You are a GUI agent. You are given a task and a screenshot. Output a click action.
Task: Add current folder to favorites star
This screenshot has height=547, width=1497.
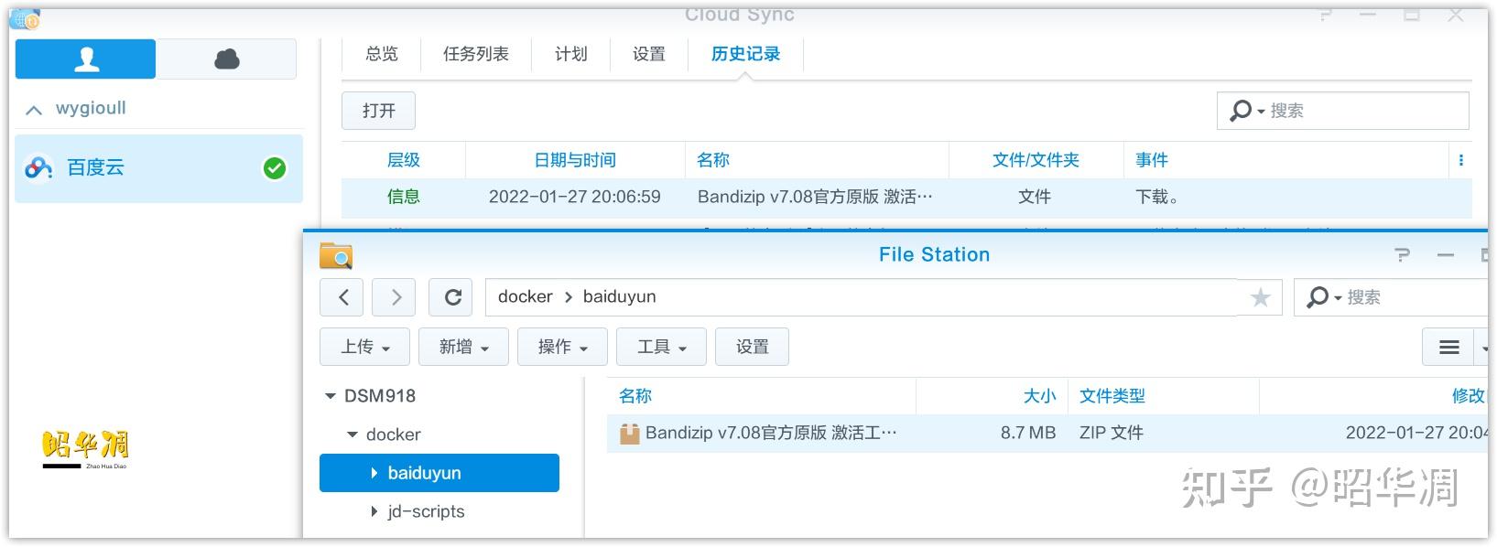coord(1260,297)
